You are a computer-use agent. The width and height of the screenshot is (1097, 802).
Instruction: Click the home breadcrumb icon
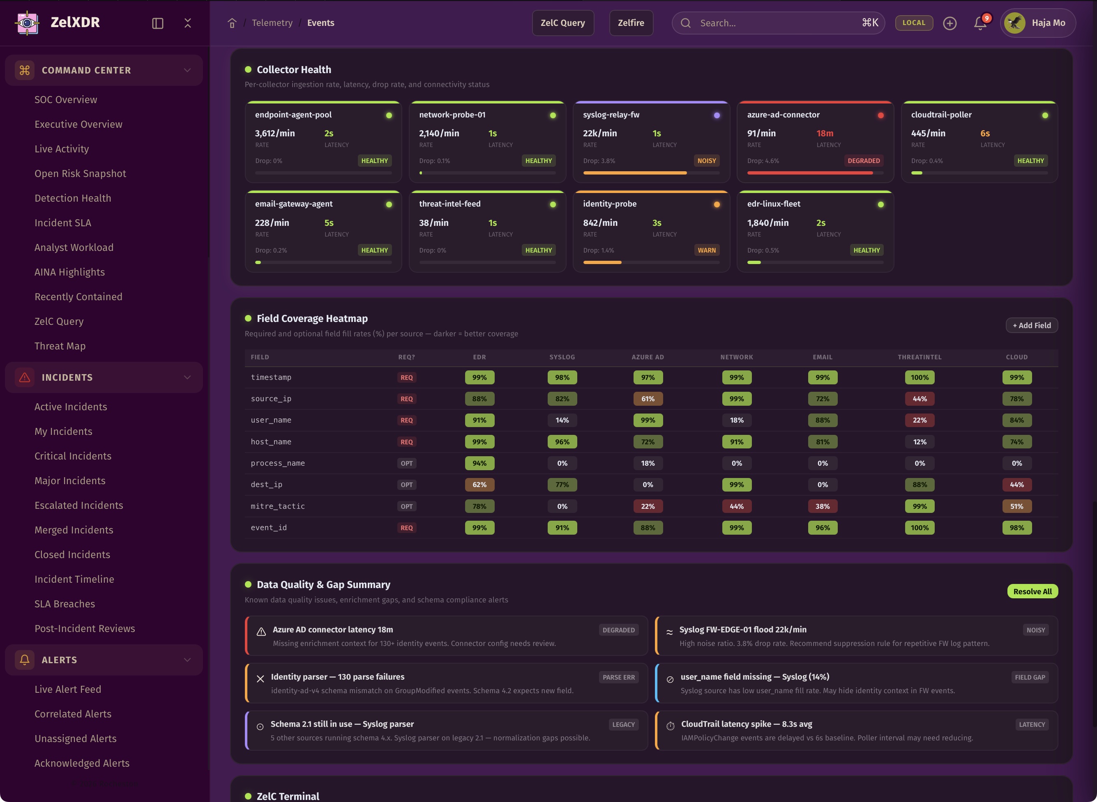pos(232,23)
